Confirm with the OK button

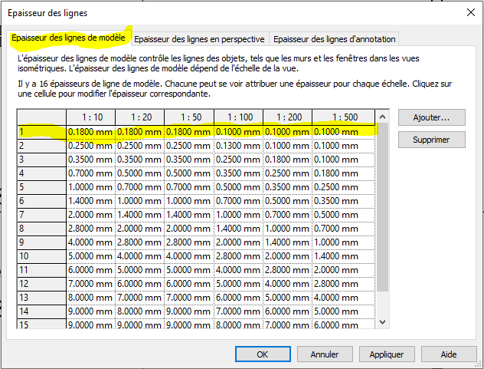click(262, 354)
